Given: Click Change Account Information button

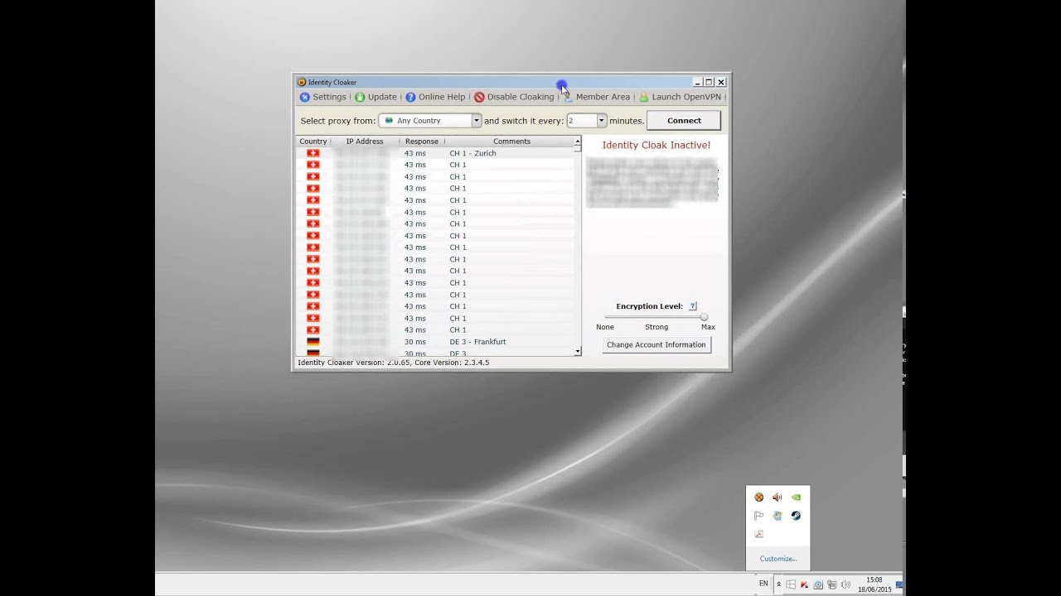Looking at the screenshot, I should [x=656, y=344].
